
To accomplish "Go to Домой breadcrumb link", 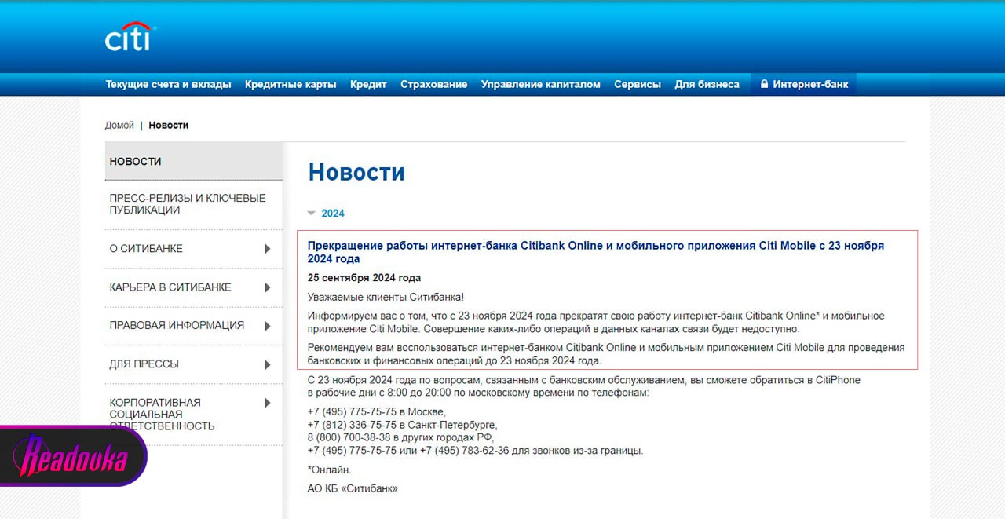I will pos(119,125).
